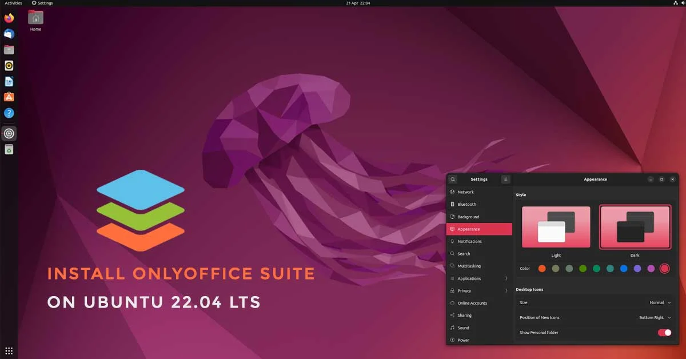The height and width of the screenshot is (359, 686).
Task: Pick the purple accent color
Action: coord(637,269)
